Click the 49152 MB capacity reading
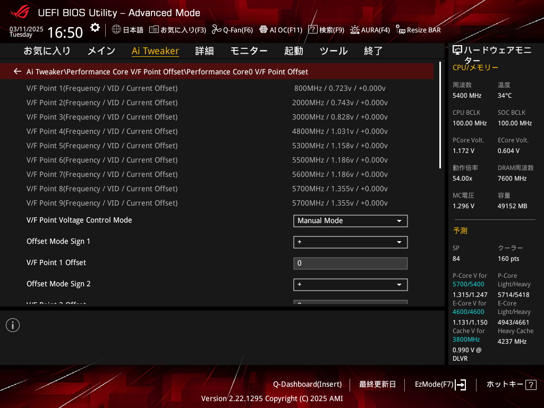The height and width of the screenshot is (408, 544). coord(512,206)
